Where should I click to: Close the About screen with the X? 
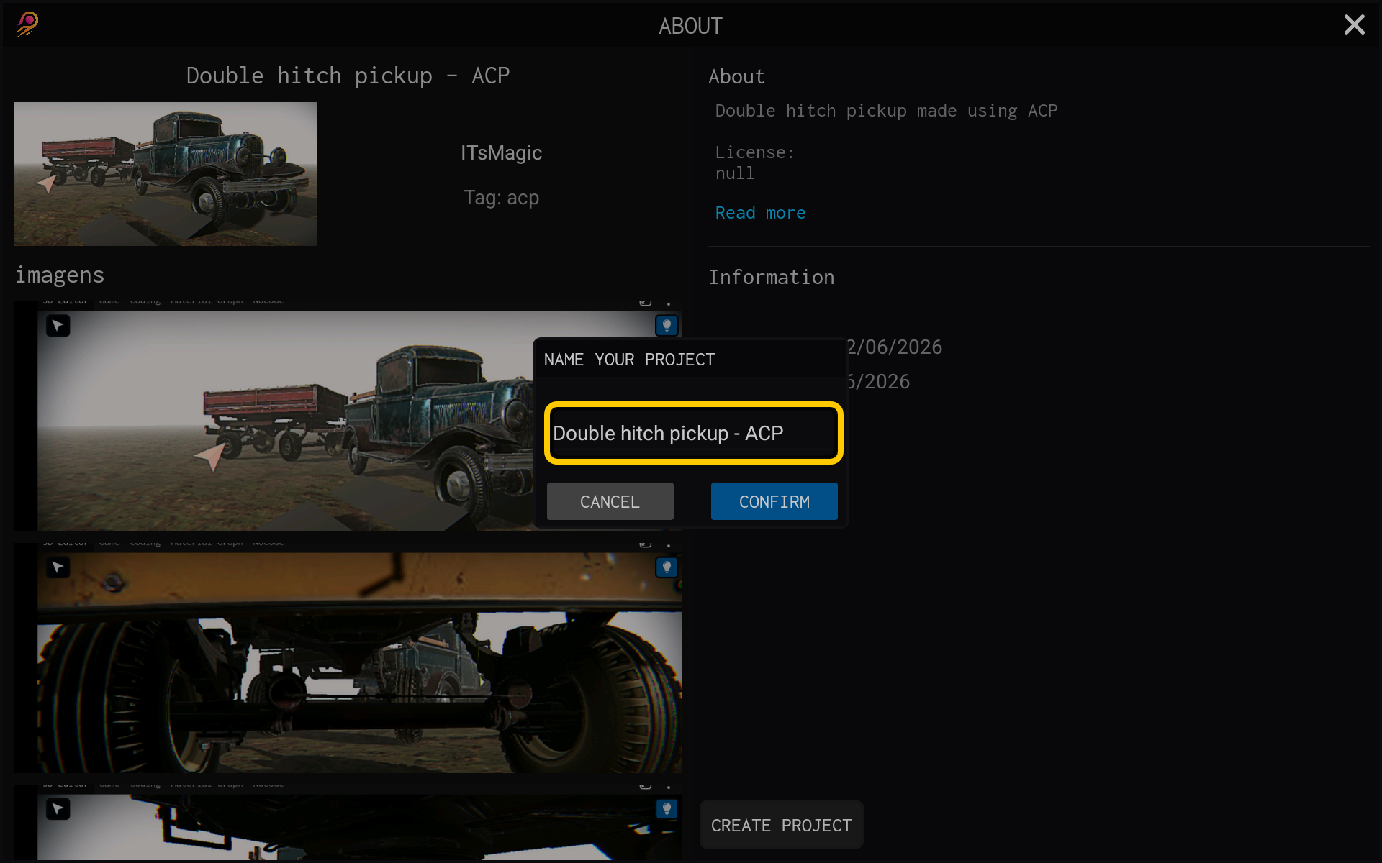[1354, 24]
